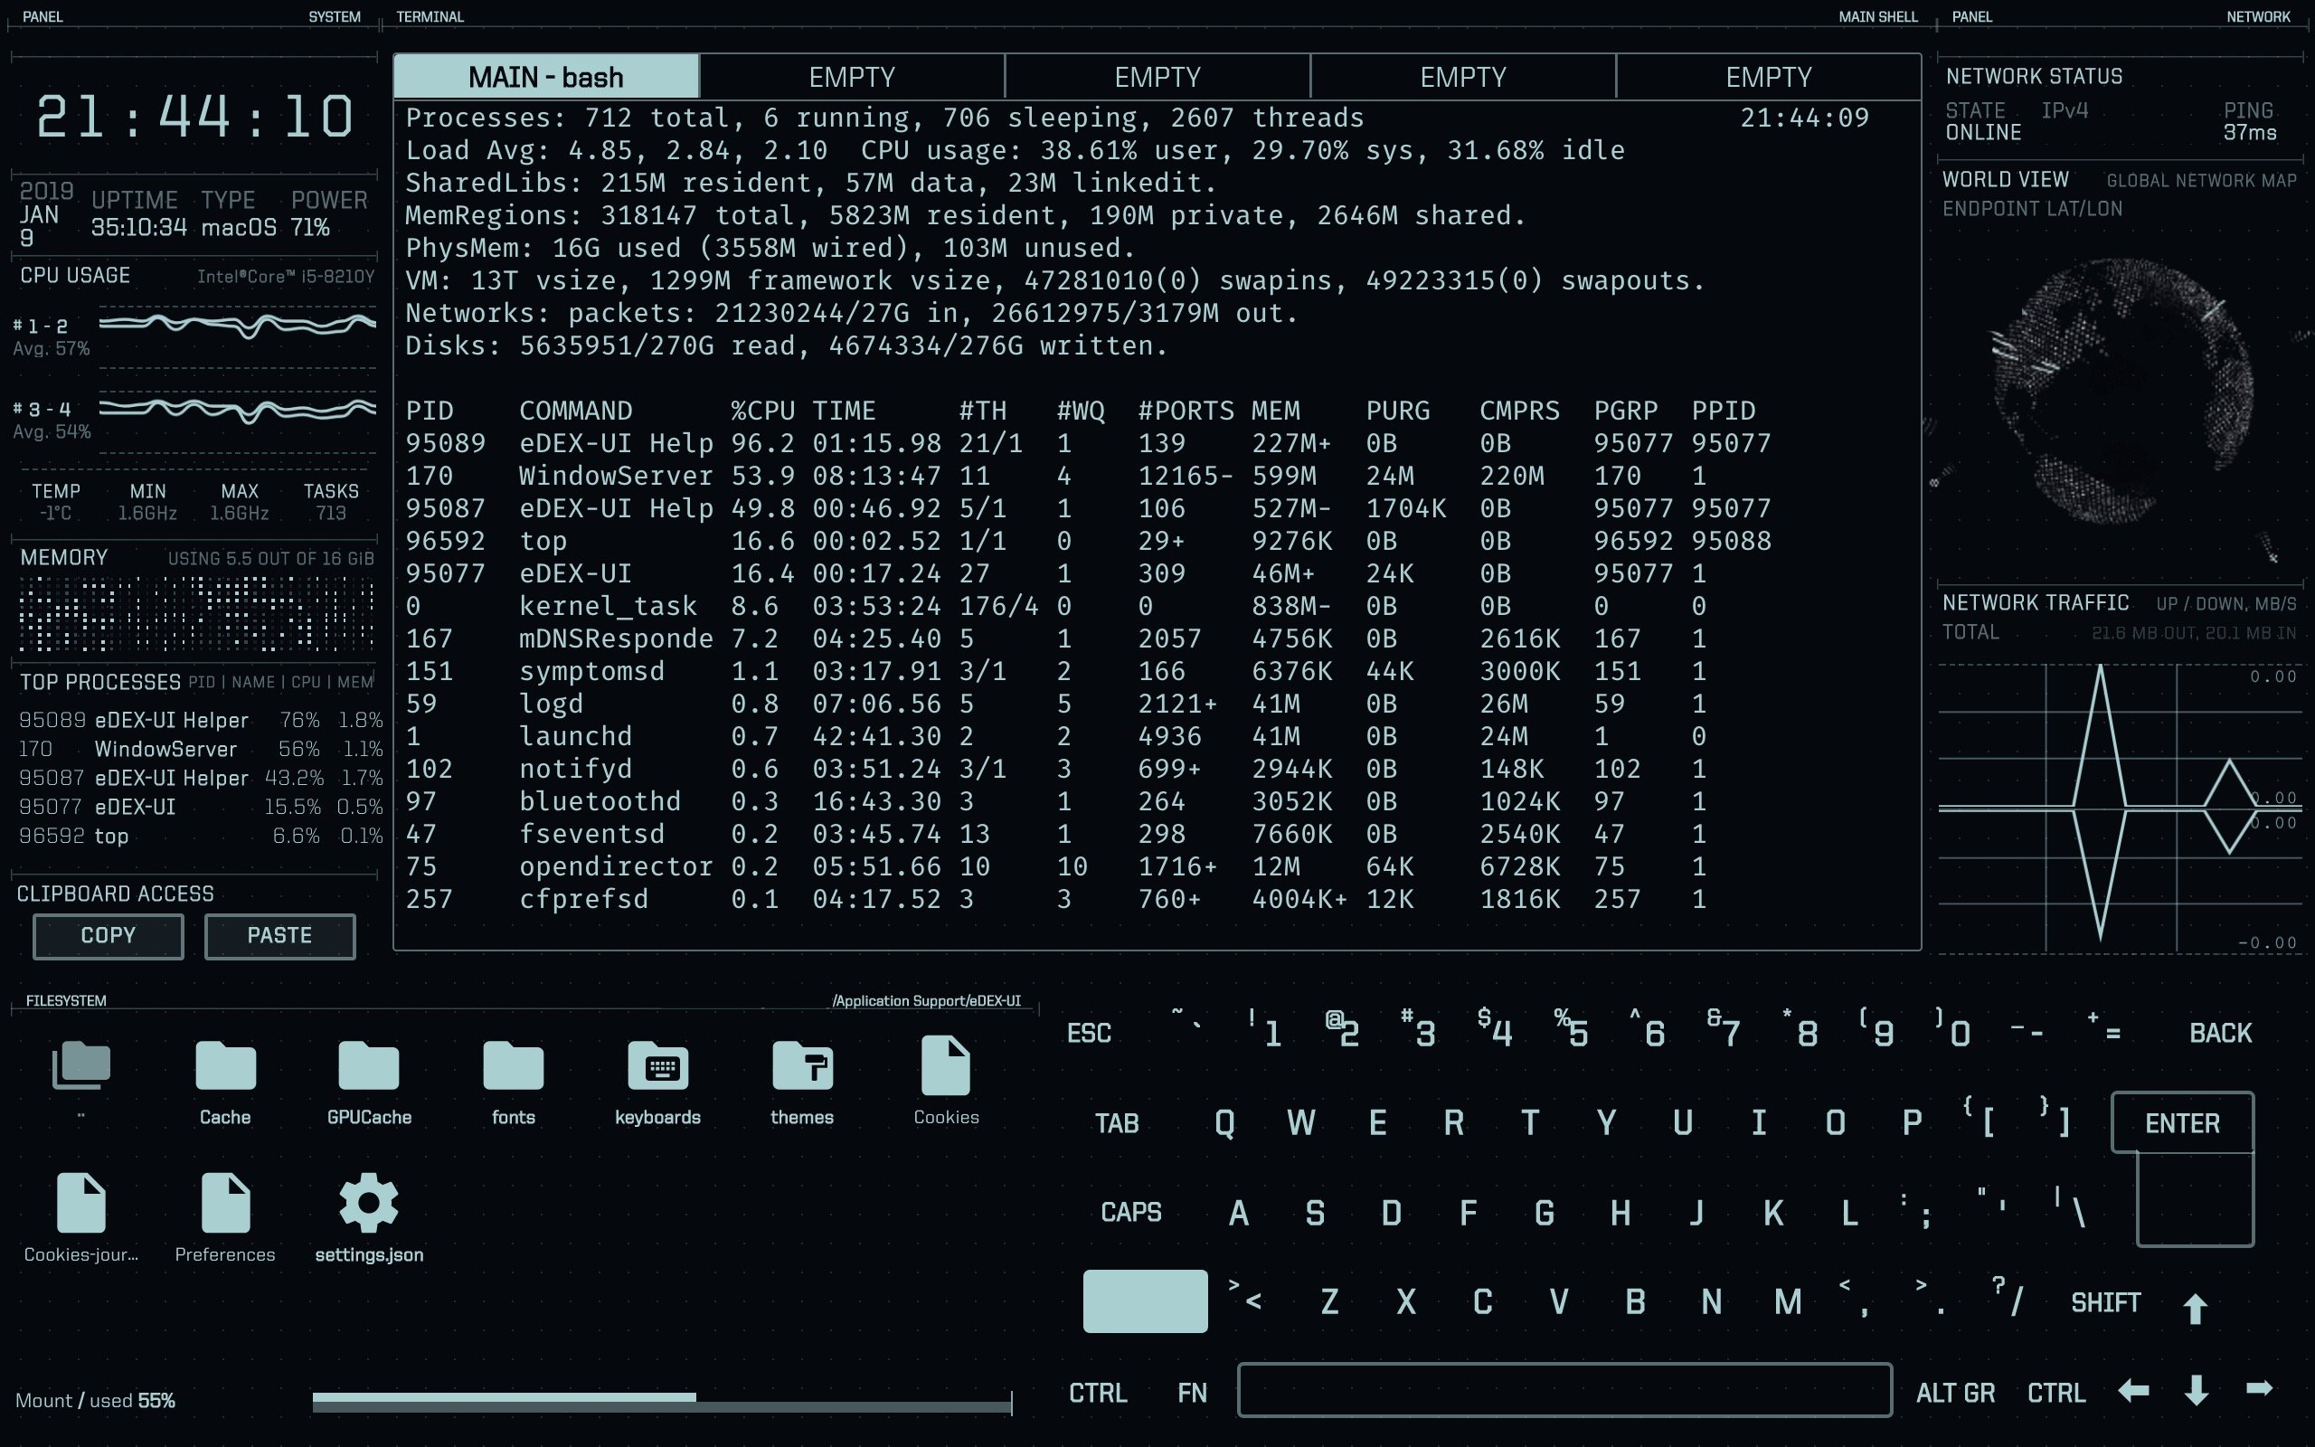Open the Cache folder icon
Image resolution: width=2315 pixels, height=1447 pixels.
coord(225,1066)
